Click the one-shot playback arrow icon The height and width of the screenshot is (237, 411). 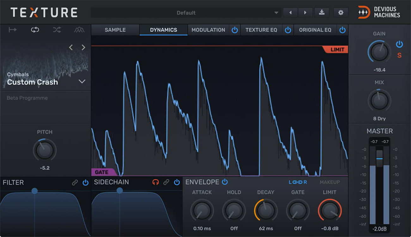point(13,30)
